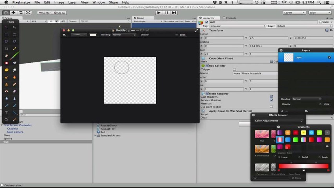This screenshot has width=334, height=188.
Task: Open the Tag Untagged dropdown
Action: pyautogui.click(x=237, y=26)
